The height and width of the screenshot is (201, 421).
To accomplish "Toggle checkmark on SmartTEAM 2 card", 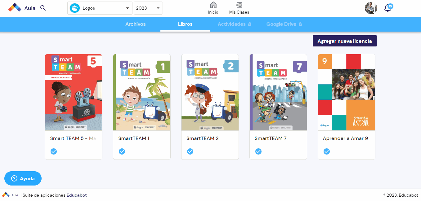I will coord(190,151).
